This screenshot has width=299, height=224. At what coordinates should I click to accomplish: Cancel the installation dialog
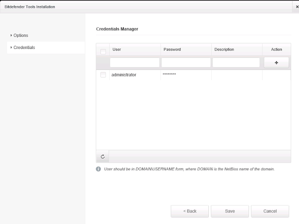coord(270,211)
